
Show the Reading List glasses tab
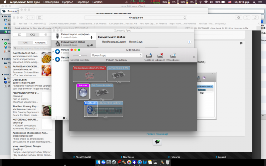click(32, 35)
